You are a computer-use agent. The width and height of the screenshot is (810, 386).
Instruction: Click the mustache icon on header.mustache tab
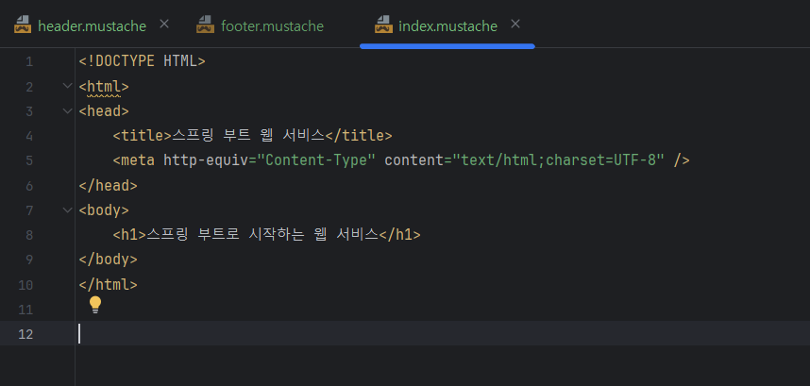coord(23,25)
